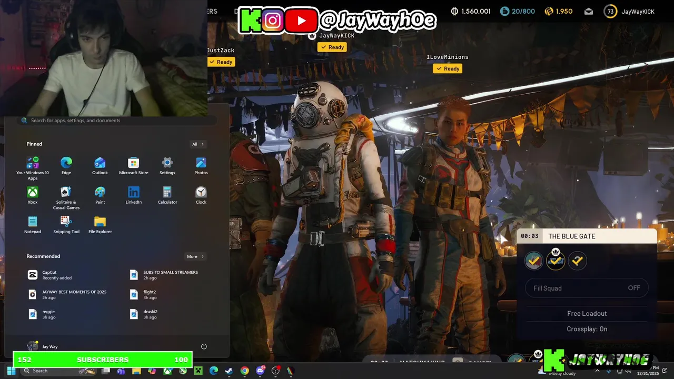
Task: Open Outlook from the pinned apps
Action: pos(100,166)
